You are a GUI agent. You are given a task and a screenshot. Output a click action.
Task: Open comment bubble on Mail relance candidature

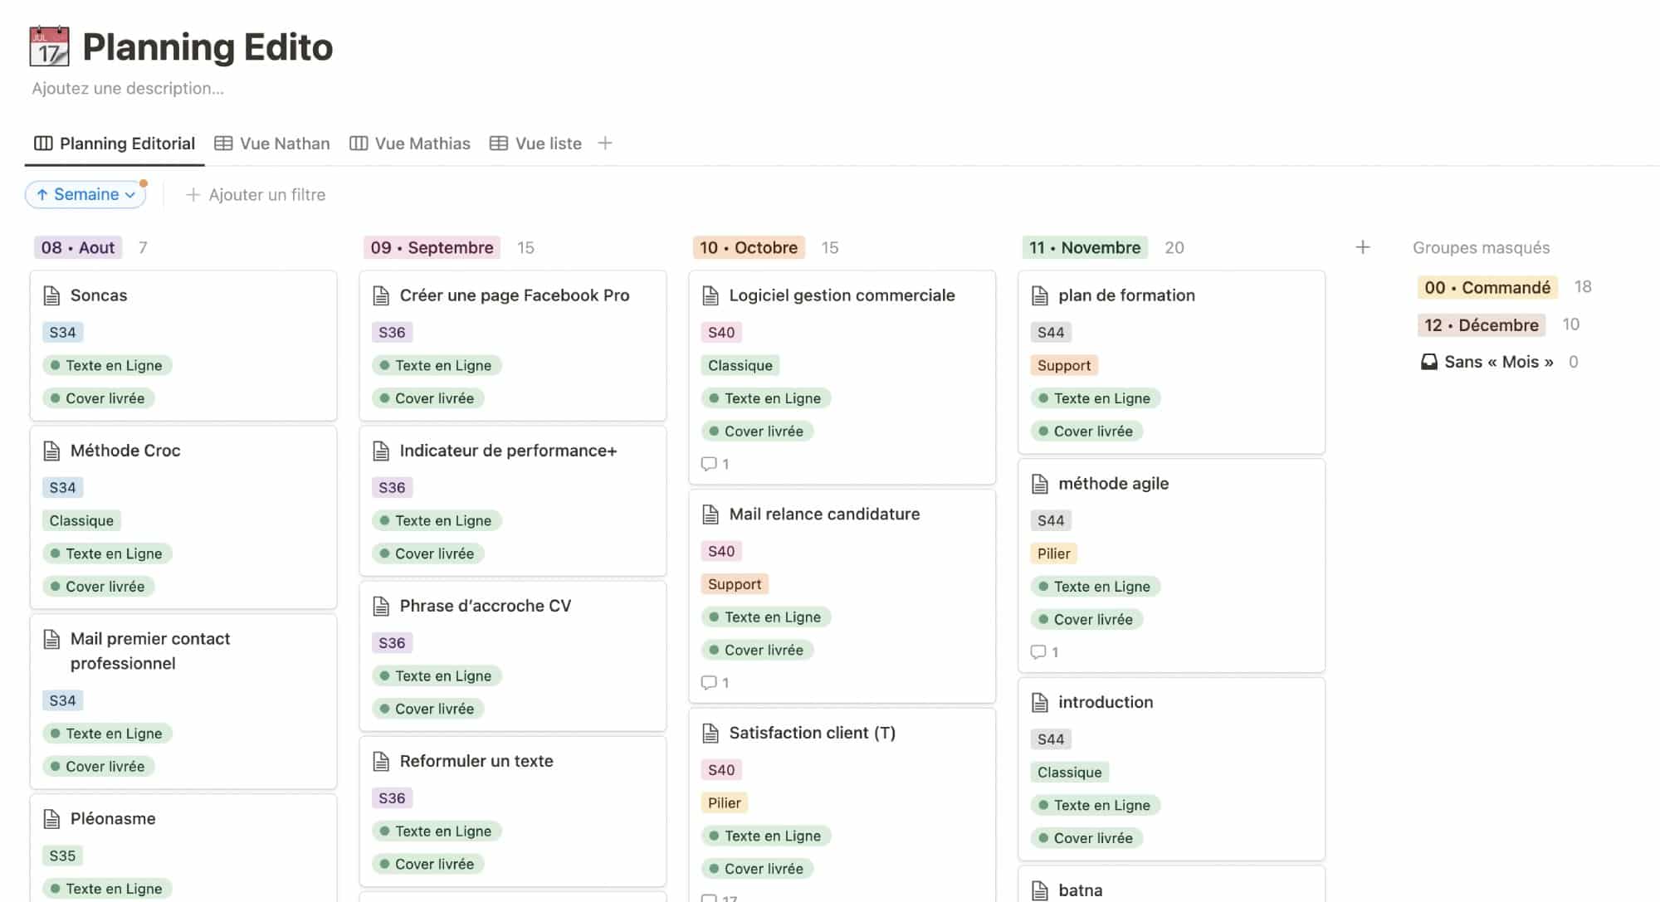click(x=710, y=683)
